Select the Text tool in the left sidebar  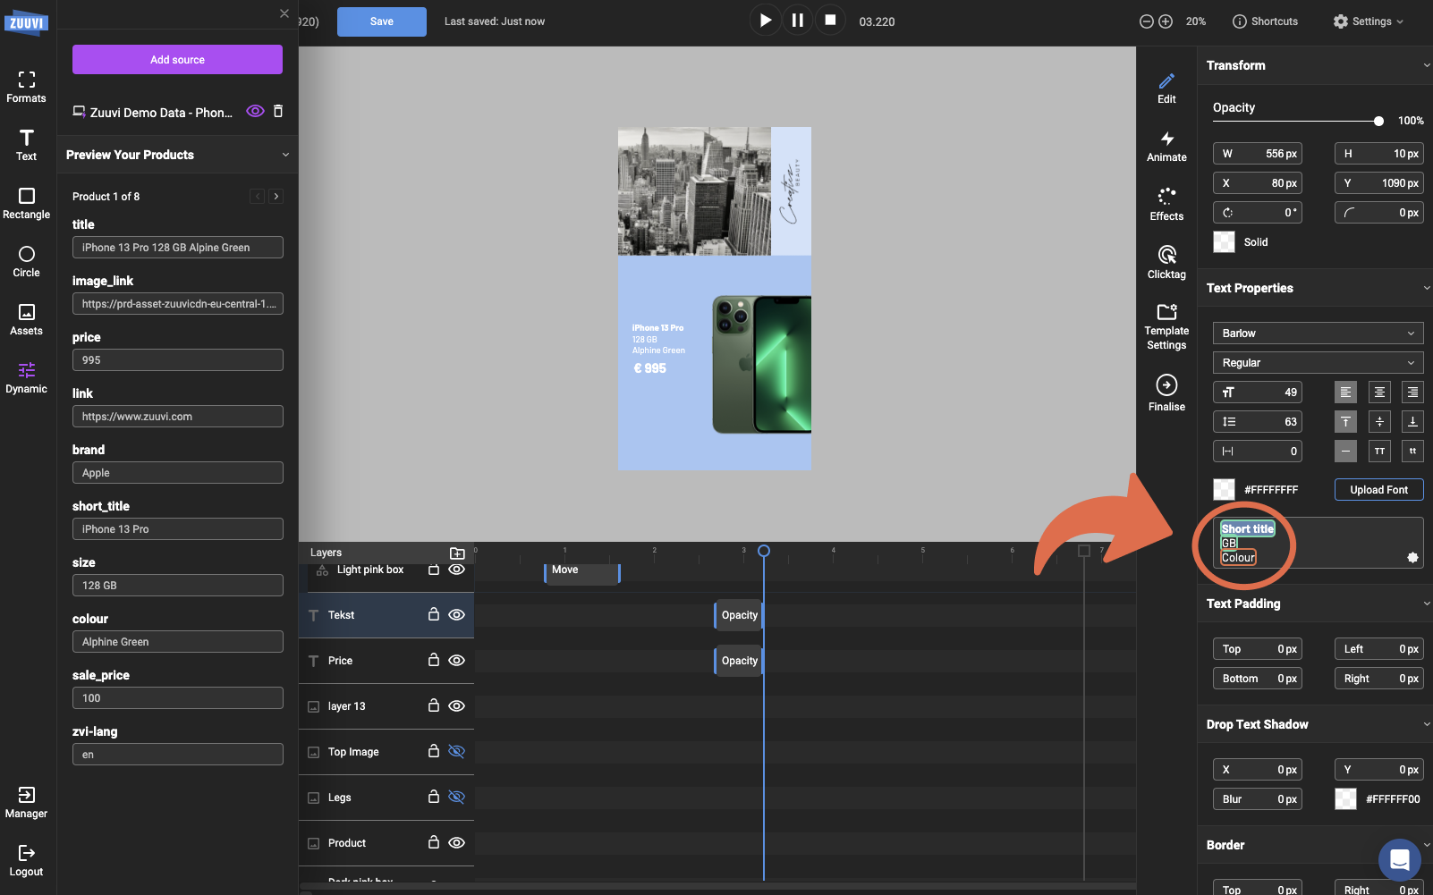(x=26, y=143)
